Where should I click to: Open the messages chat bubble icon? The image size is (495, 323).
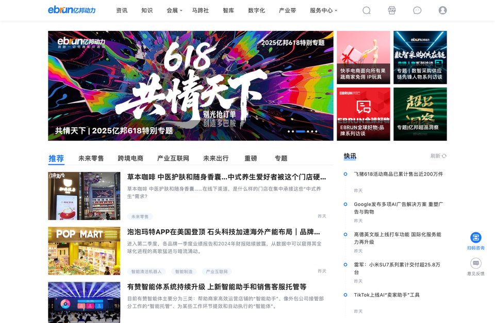417,10
